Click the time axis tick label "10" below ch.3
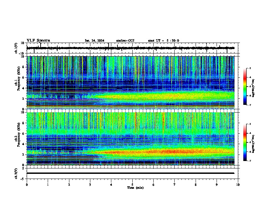Image resolution: width=268 pixels, height=207 pixels. 238,185
